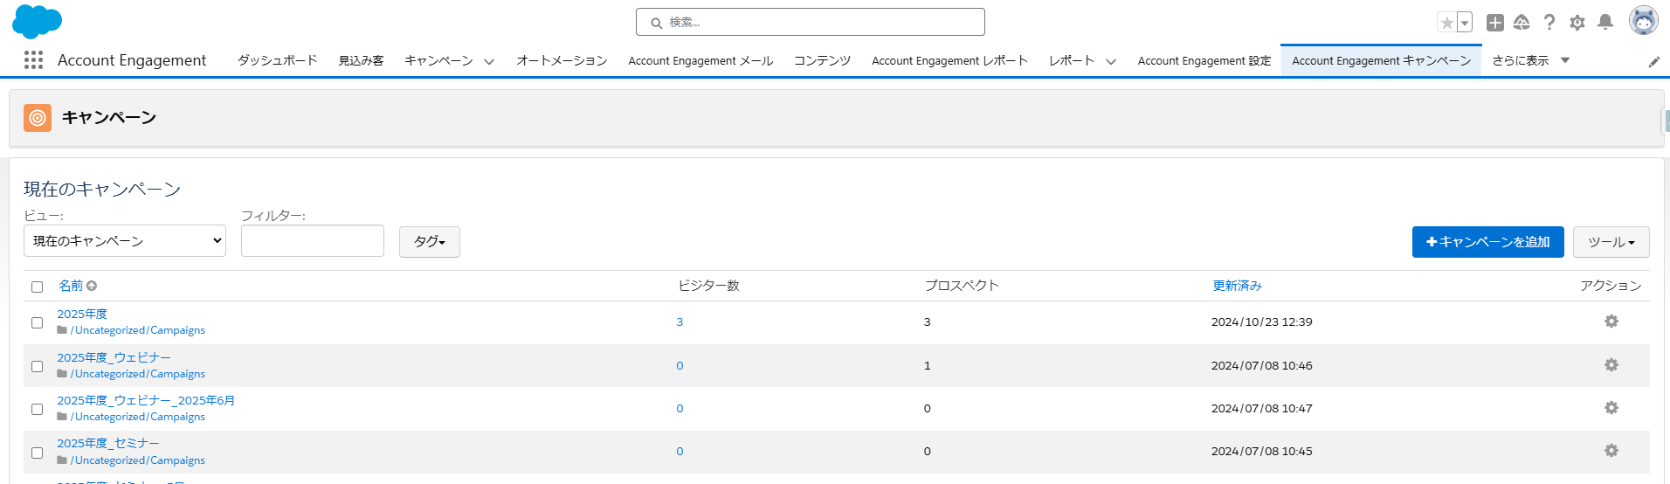Click folder icon under 2025年度_セミナー campaign

62,460
